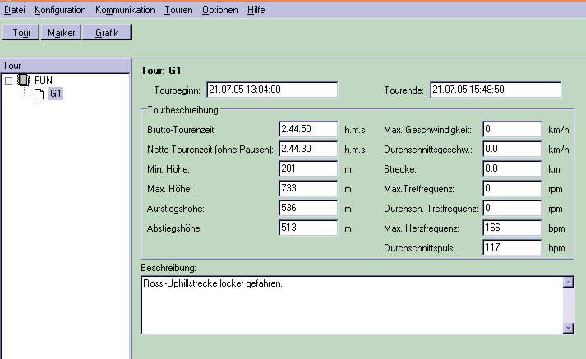Click inside the Beschreibung text area
The width and height of the screenshot is (586, 359).
(351, 304)
